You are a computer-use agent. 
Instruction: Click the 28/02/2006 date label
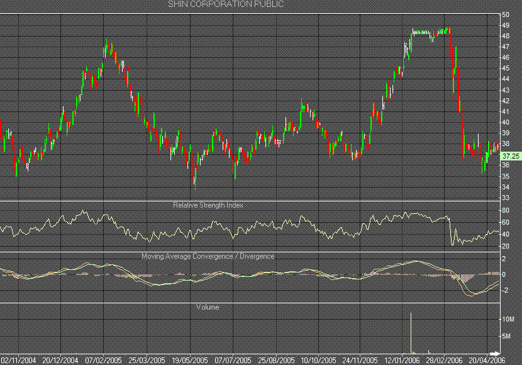click(445, 361)
